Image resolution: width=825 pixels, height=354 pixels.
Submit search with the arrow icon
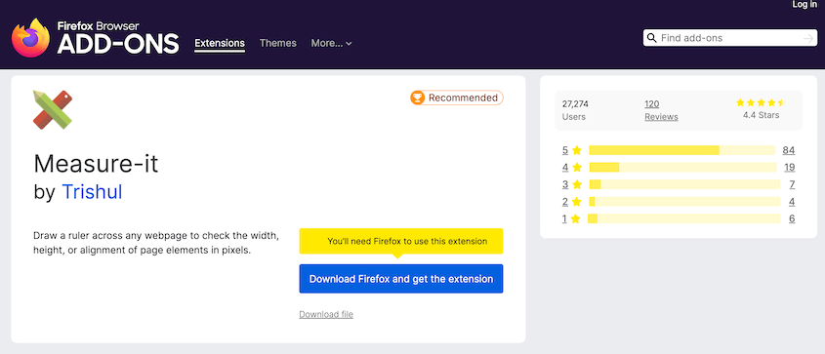pyautogui.click(x=808, y=38)
